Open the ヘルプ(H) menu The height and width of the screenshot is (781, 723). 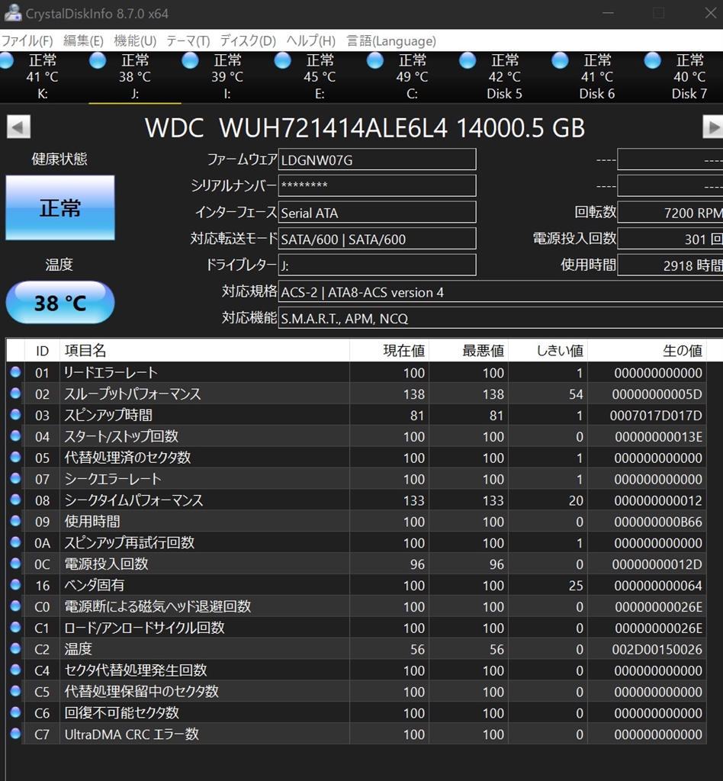pyautogui.click(x=310, y=41)
